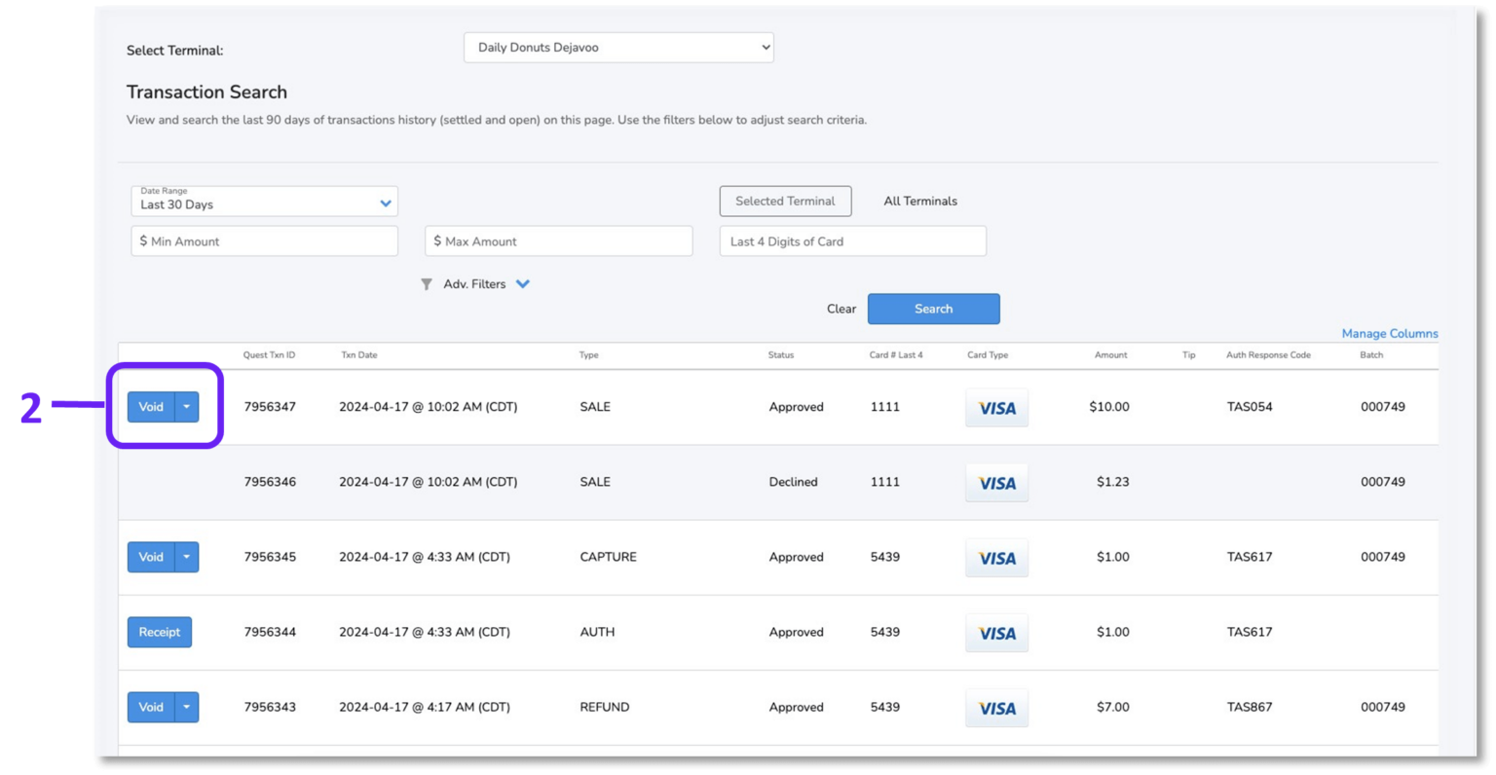
Task: Open Void dropdown arrow for transaction 7956345
Action: click(186, 557)
